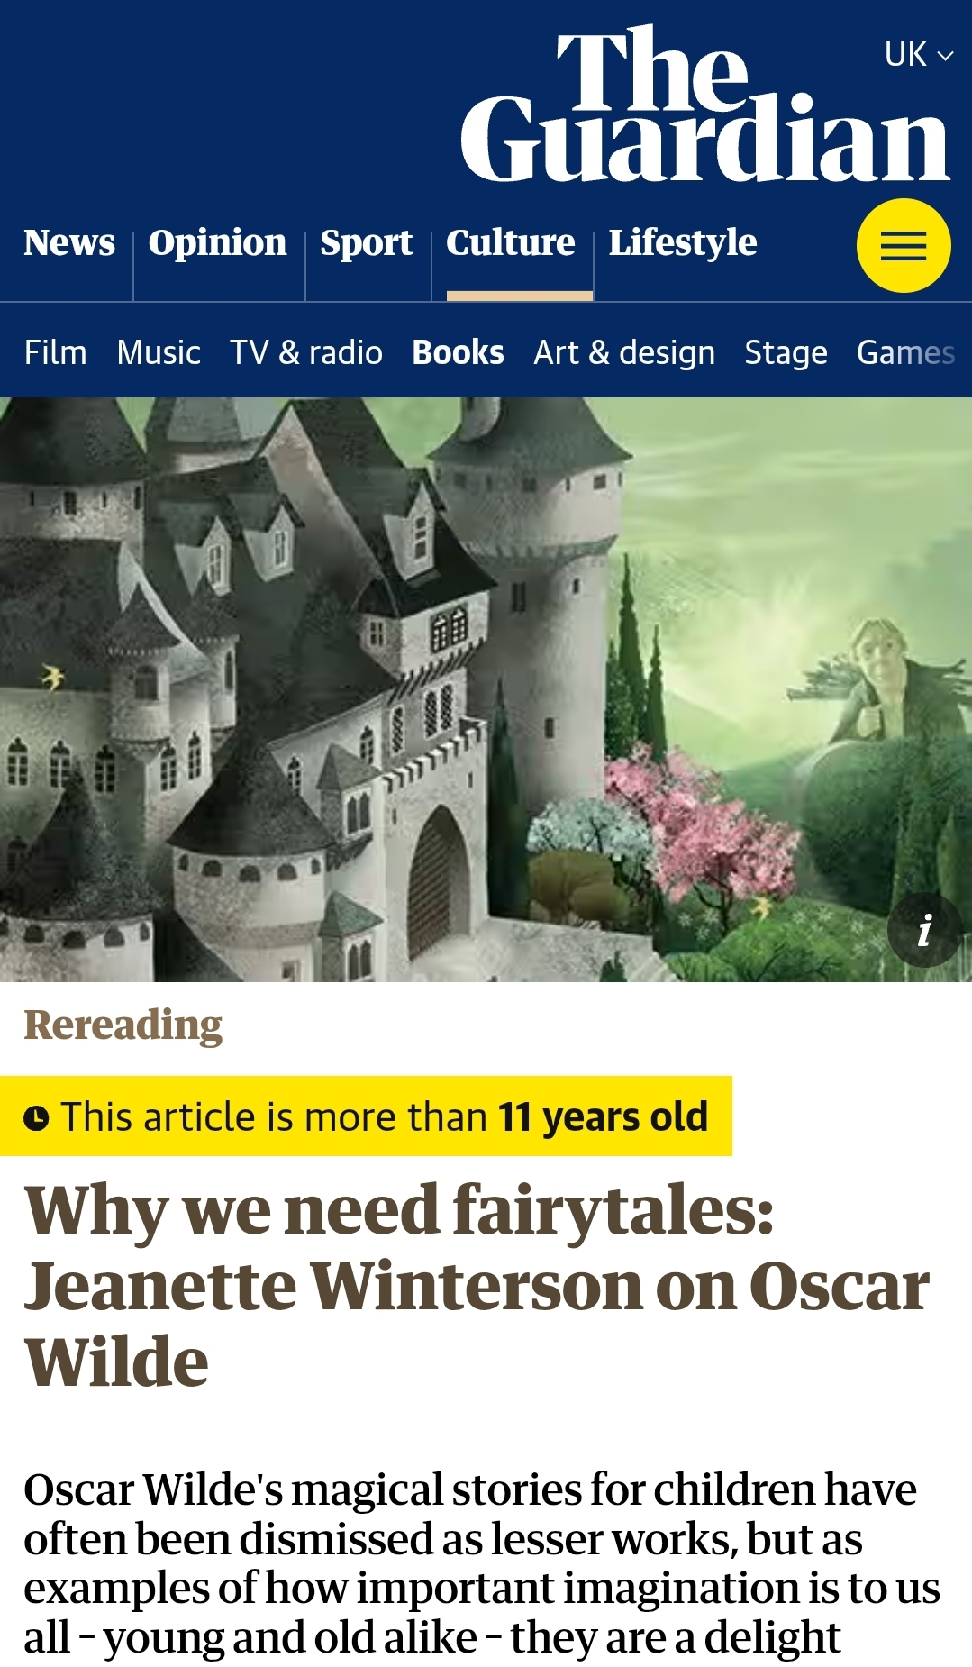Click the castle illustration image
The width and height of the screenshot is (972, 1667).
pos(486,689)
